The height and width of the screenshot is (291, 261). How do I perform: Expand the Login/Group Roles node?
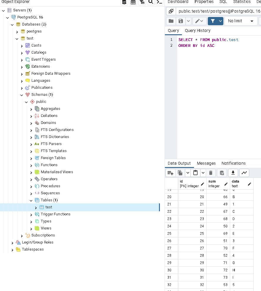12,243
